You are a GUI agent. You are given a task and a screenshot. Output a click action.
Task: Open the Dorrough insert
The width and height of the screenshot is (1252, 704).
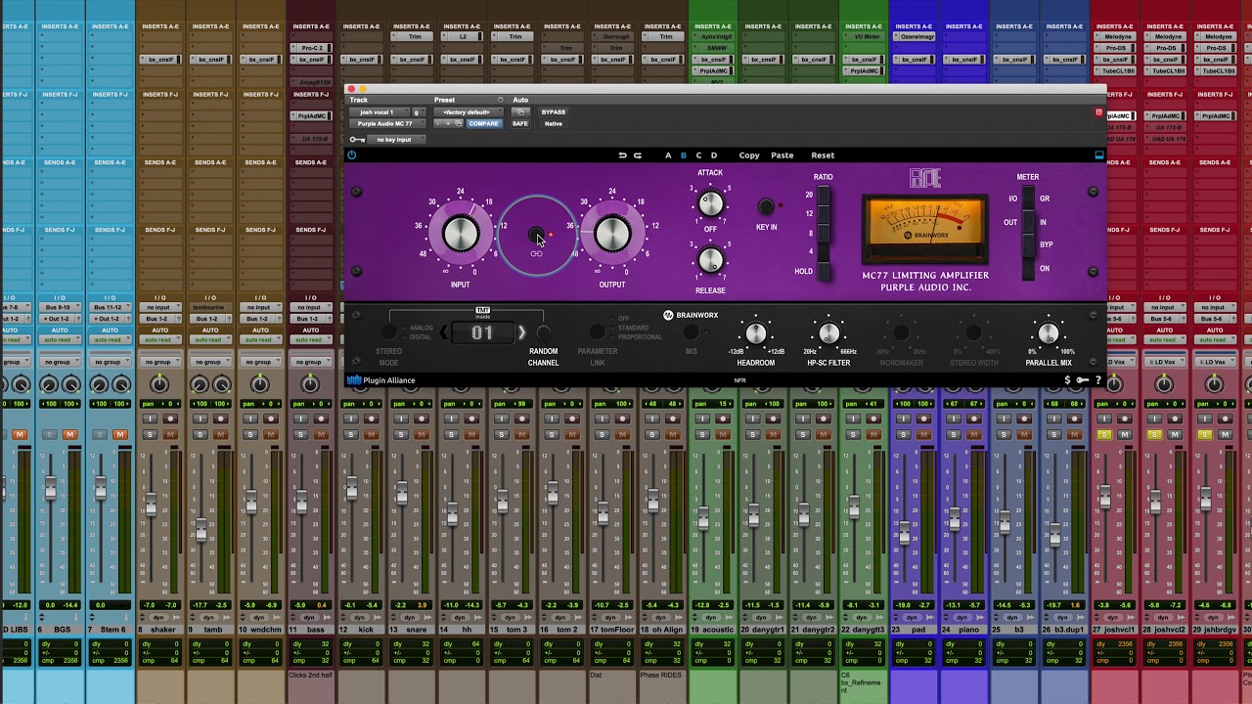pos(614,37)
